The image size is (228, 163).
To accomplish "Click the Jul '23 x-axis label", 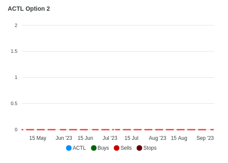I will (110, 138).
